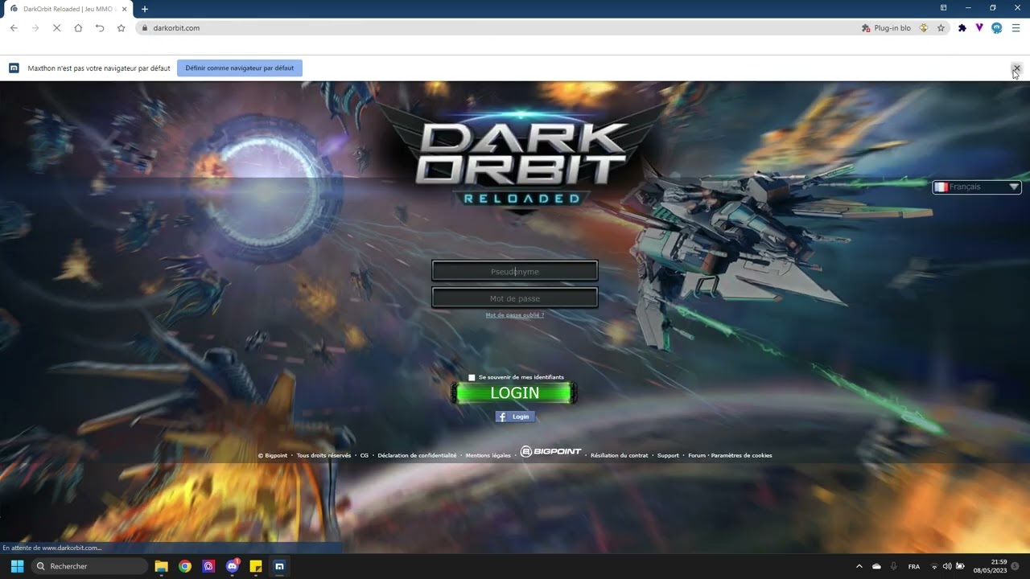Open the notification count badge

pos(1016,566)
